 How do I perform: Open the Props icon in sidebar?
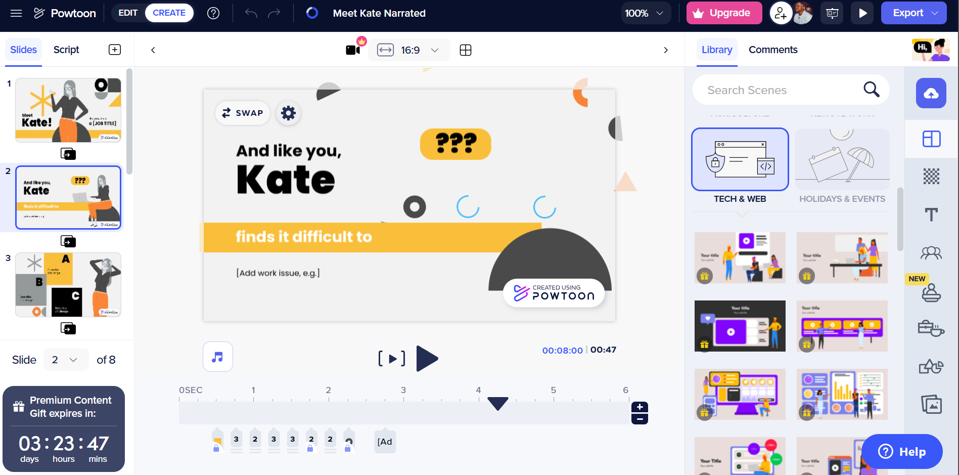[931, 329]
